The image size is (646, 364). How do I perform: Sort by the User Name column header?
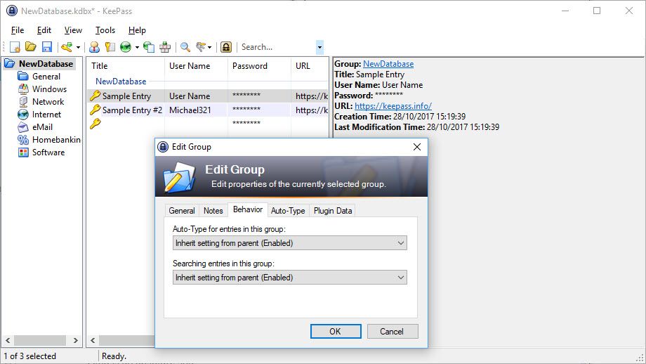(x=196, y=66)
